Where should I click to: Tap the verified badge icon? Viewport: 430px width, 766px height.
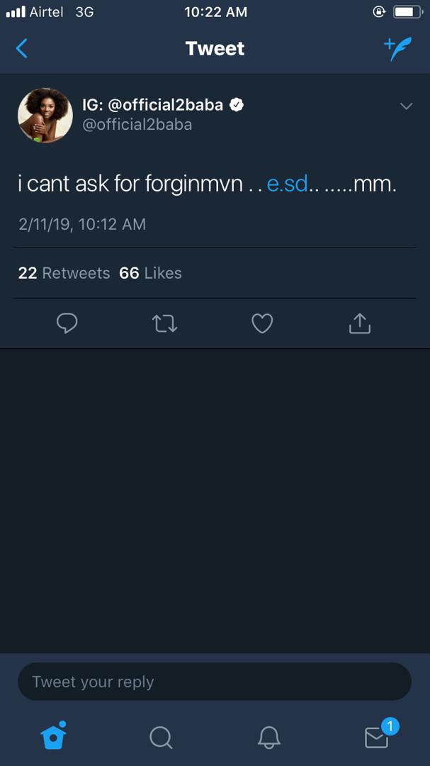point(237,105)
